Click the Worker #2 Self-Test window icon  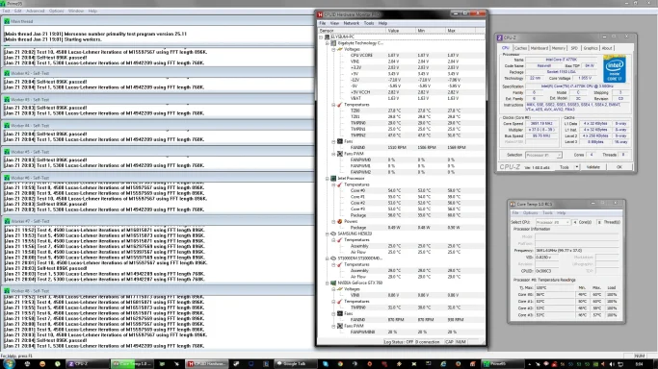(7, 73)
